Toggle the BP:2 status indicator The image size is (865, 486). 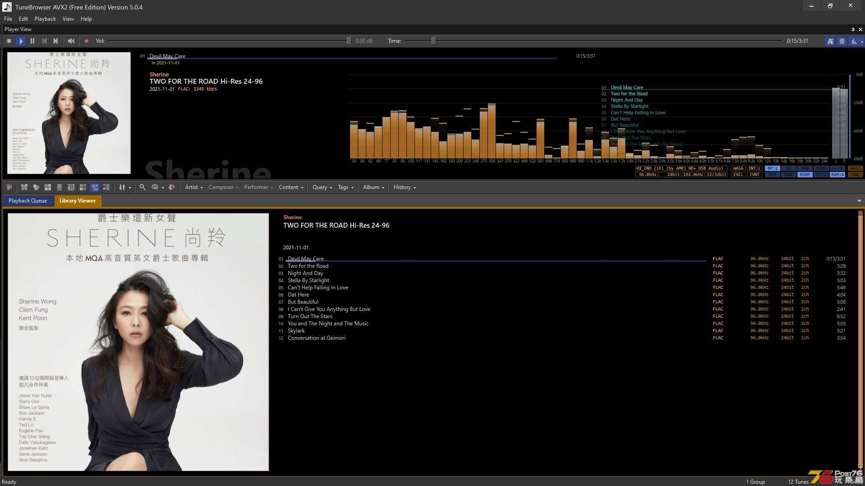click(773, 168)
